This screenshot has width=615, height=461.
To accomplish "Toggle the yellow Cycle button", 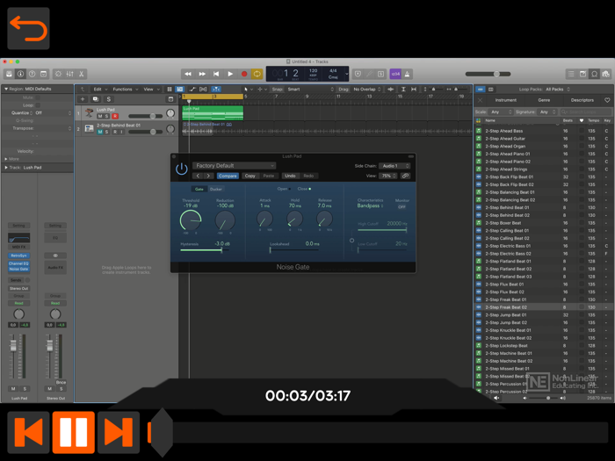I will 257,74.
